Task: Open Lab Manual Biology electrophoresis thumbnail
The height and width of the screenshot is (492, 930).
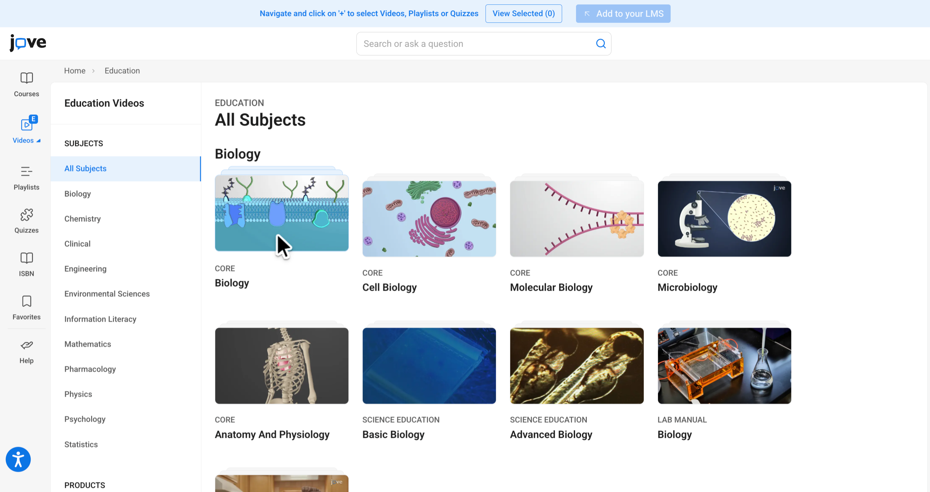Action: tap(724, 366)
